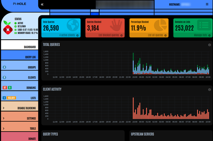Go to Clients in sidebar
This screenshot has width=213, height=141.
click(19, 75)
